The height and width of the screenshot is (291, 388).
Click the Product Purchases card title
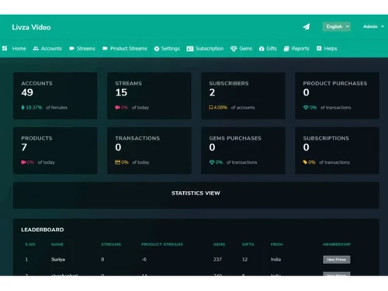click(335, 83)
